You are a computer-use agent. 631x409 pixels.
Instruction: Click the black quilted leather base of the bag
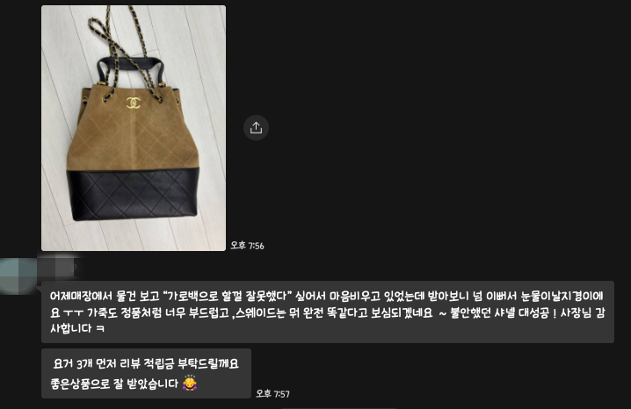point(133,195)
